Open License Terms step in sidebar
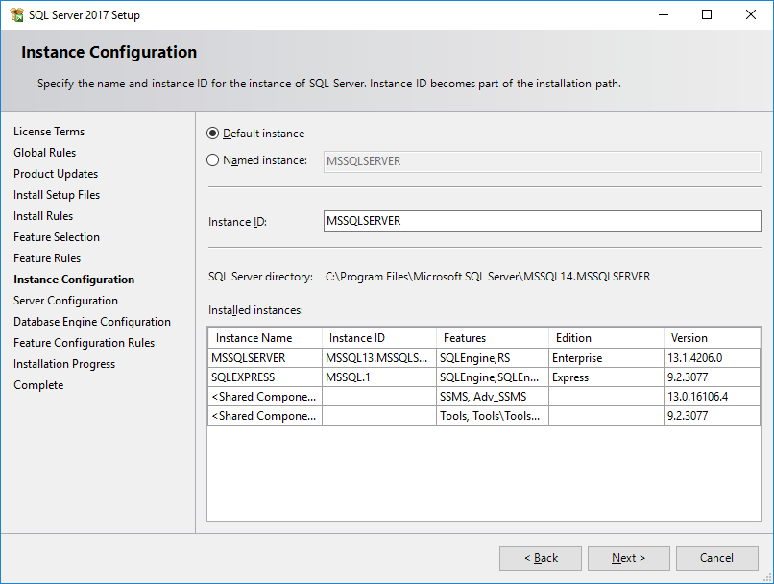Image resolution: width=774 pixels, height=584 pixels. coord(49,132)
